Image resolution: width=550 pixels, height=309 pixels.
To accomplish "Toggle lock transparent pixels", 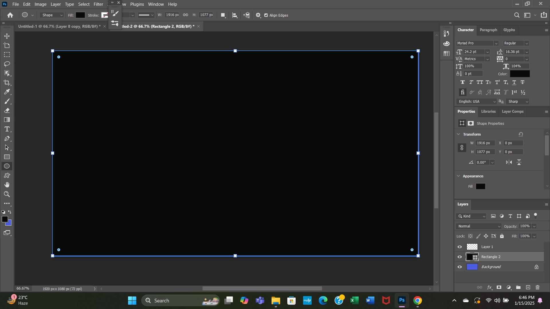I will (470, 236).
